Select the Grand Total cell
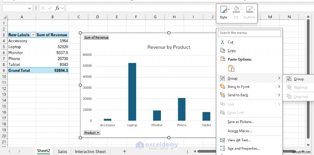The height and width of the screenshot is (155, 314). 22,70
